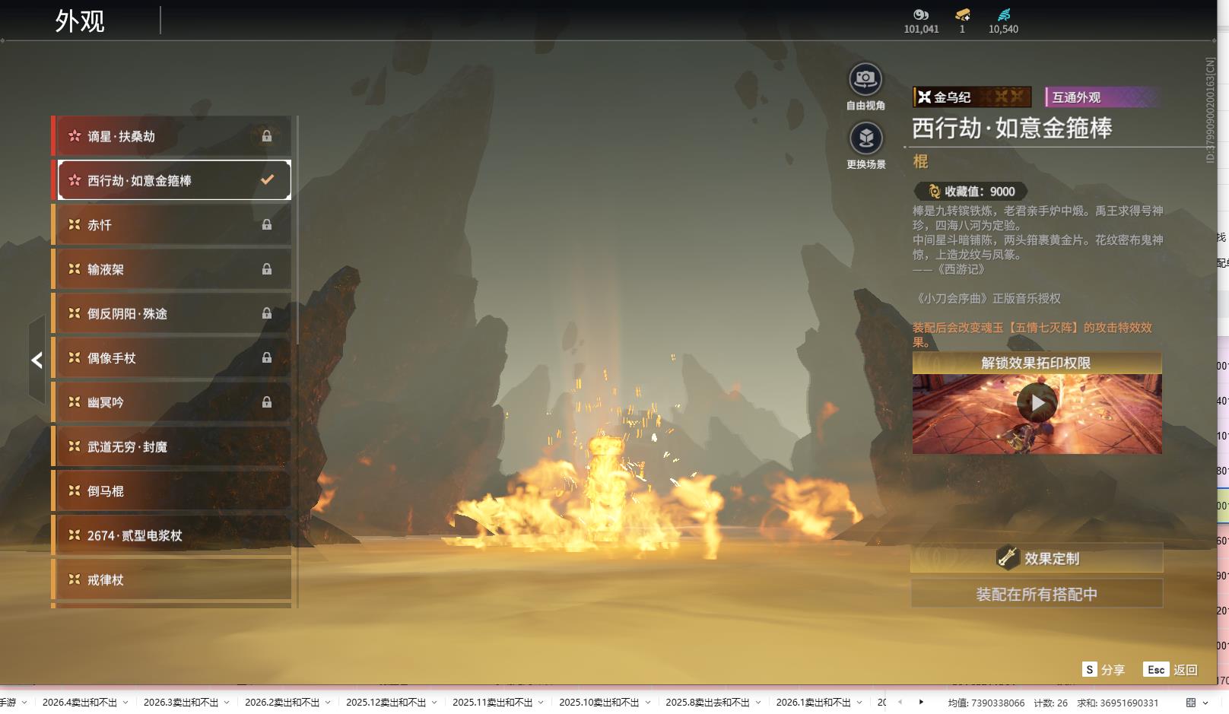Click the blue feather currency icon
Image resolution: width=1229 pixels, height=714 pixels.
pyautogui.click(x=1003, y=14)
